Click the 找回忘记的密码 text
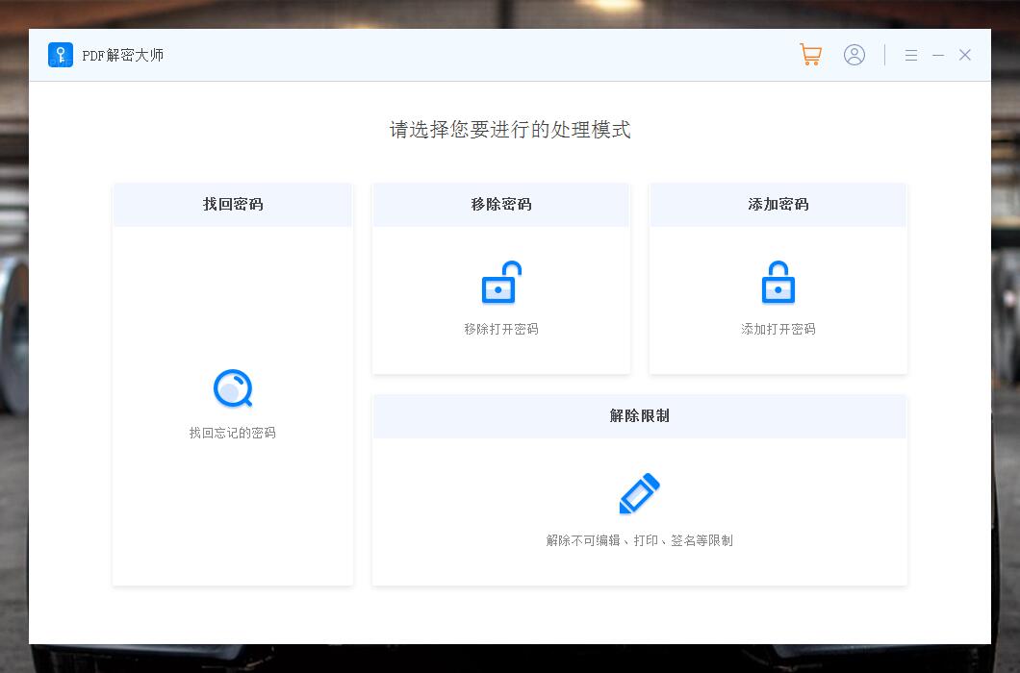This screenshot has height=673, width=1020. [x=232, y=432]
